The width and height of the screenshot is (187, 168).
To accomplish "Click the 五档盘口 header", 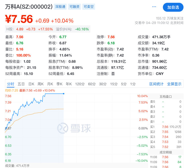I will pyautogui.click(x=166, y=96).
